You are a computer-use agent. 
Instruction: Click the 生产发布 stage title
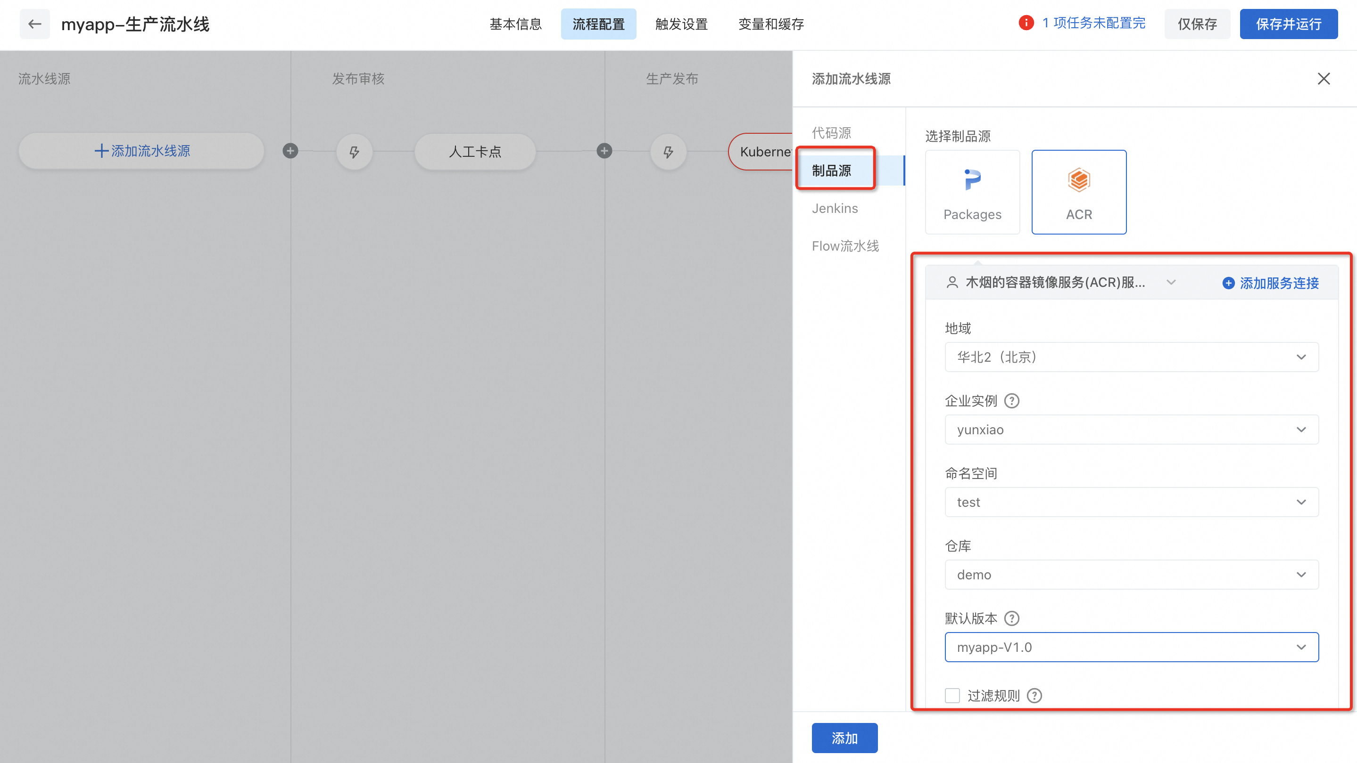point(672,78)
